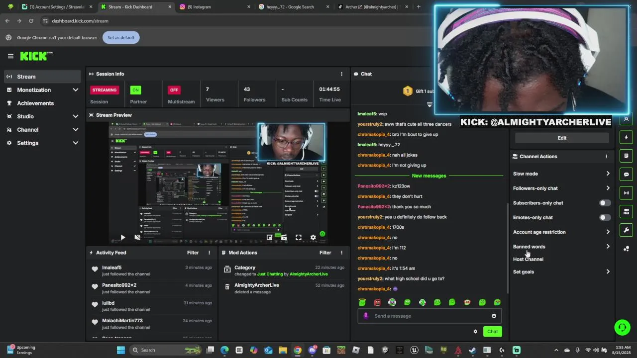637x358 pixels.
Task: Open chat settings gear icon
Action: click(475, 332)
